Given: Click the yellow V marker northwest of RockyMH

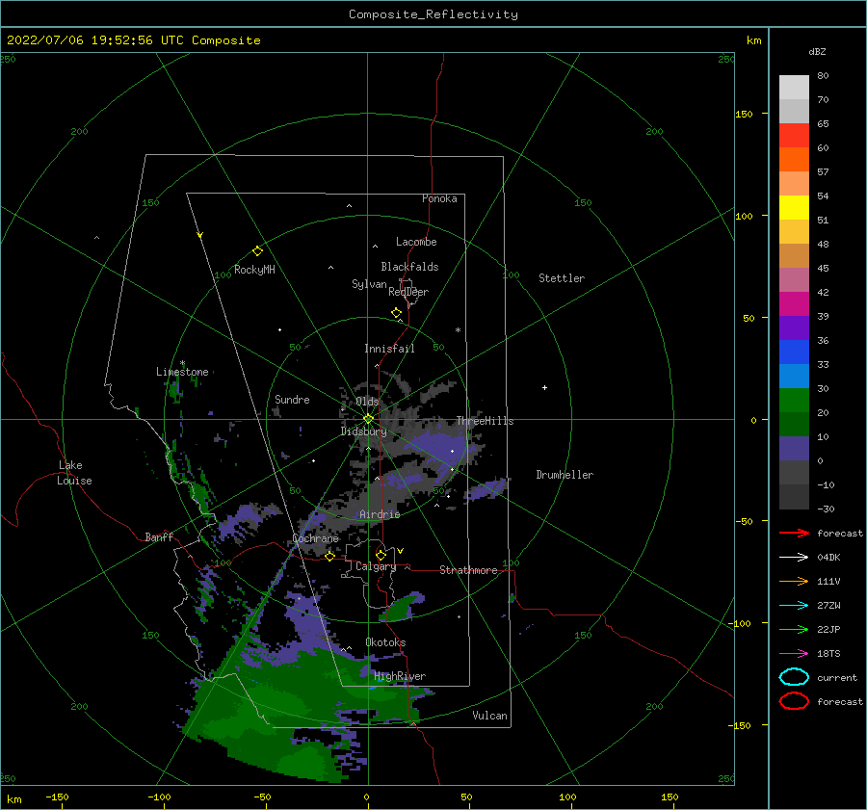Looking at the screenshot, I should click(x=200, y=235).
